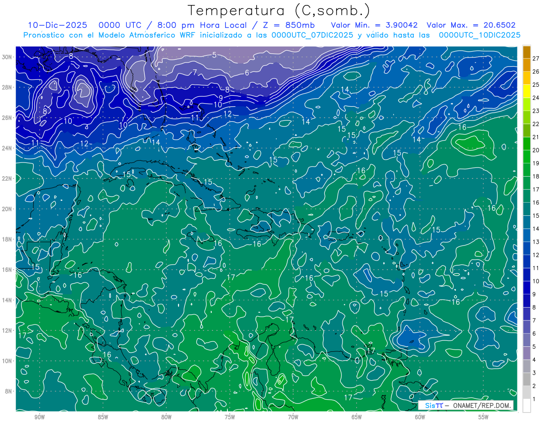Click the '1' label on the color bar legend
548x423 pixels.
point(534,399)
